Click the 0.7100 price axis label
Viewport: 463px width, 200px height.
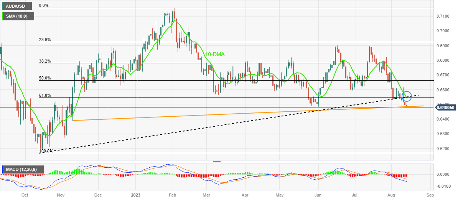tap(443, 16)
